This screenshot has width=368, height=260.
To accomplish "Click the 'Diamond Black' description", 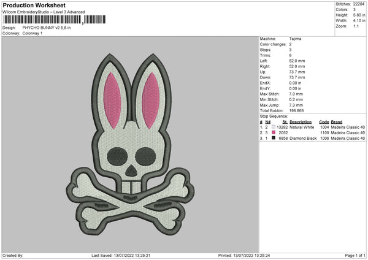I will click(303, 138).
